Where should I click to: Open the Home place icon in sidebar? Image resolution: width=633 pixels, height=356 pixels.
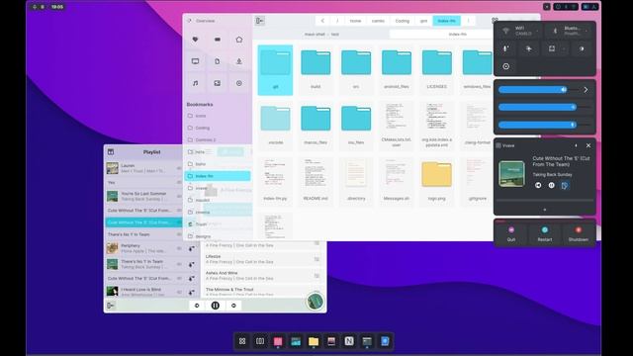239,40
